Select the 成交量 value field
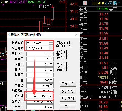This screenshot has width=122, height=111. tap(40, 80)
